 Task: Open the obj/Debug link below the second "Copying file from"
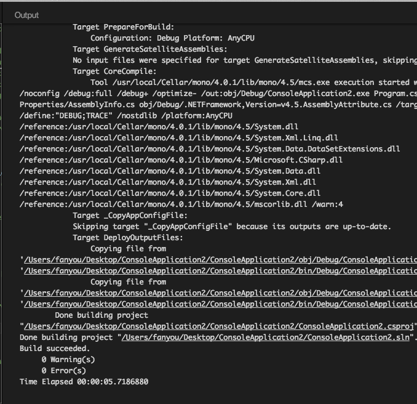click(220, 293)
